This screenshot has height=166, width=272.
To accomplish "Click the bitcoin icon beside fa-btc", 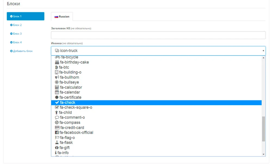I will [x=56, y=68].
